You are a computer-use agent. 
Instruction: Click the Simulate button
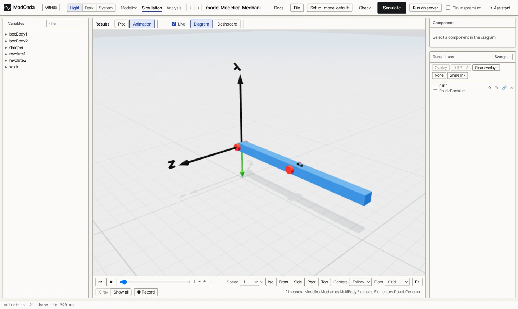coord(392,8)
